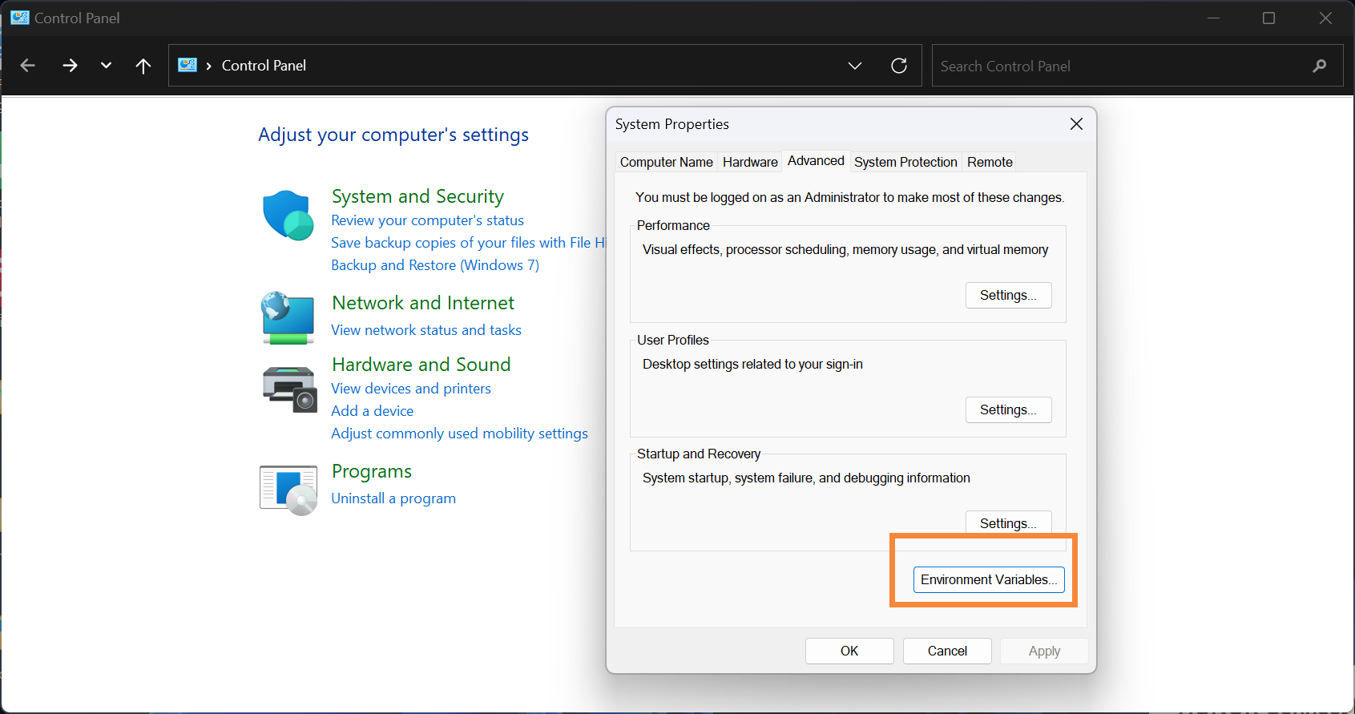Image resolution: width=1355 pixels, height=714 pixels.
Task: Click the Hardware and Sound printer icon
Action: click(289, 389)
